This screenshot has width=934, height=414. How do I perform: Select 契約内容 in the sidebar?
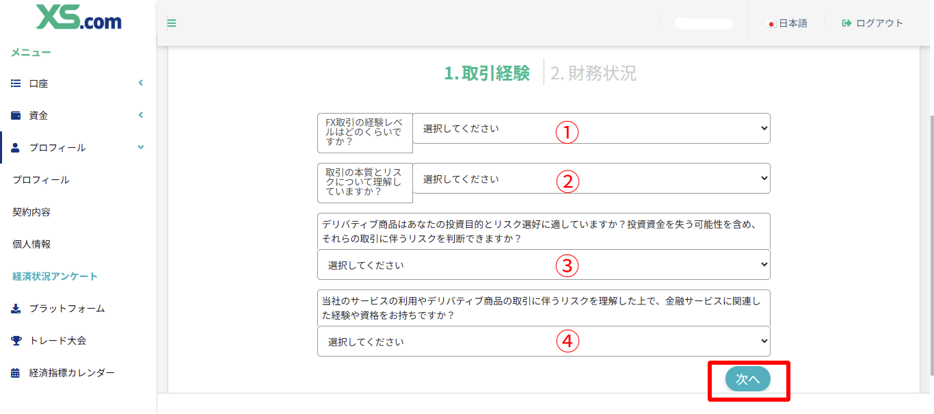point(31,211)
